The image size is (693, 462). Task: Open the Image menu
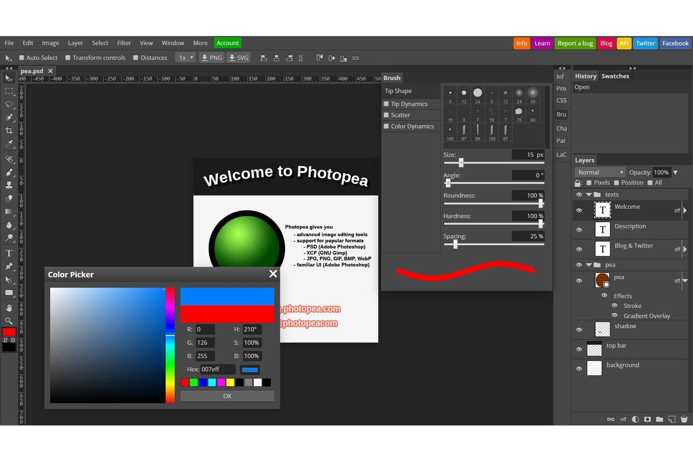coord(51,43)
